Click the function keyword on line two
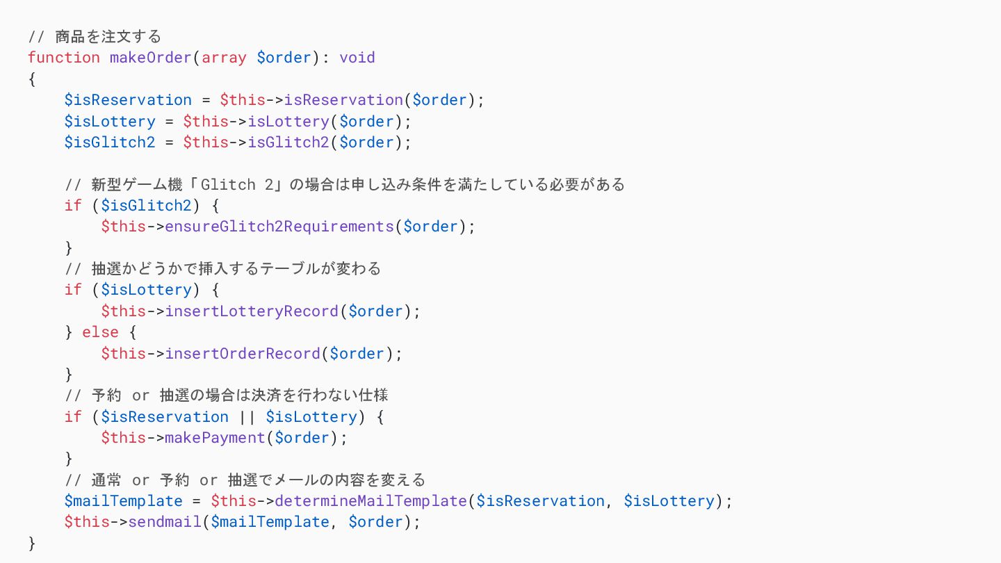The image size is (1001, 563). 64,58
